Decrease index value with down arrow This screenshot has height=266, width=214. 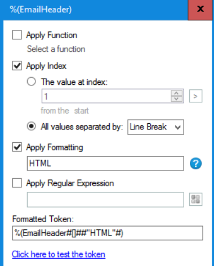click(176, 99)
